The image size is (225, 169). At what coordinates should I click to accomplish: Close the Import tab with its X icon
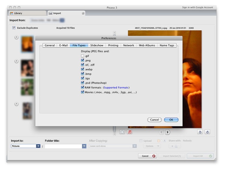83,13
